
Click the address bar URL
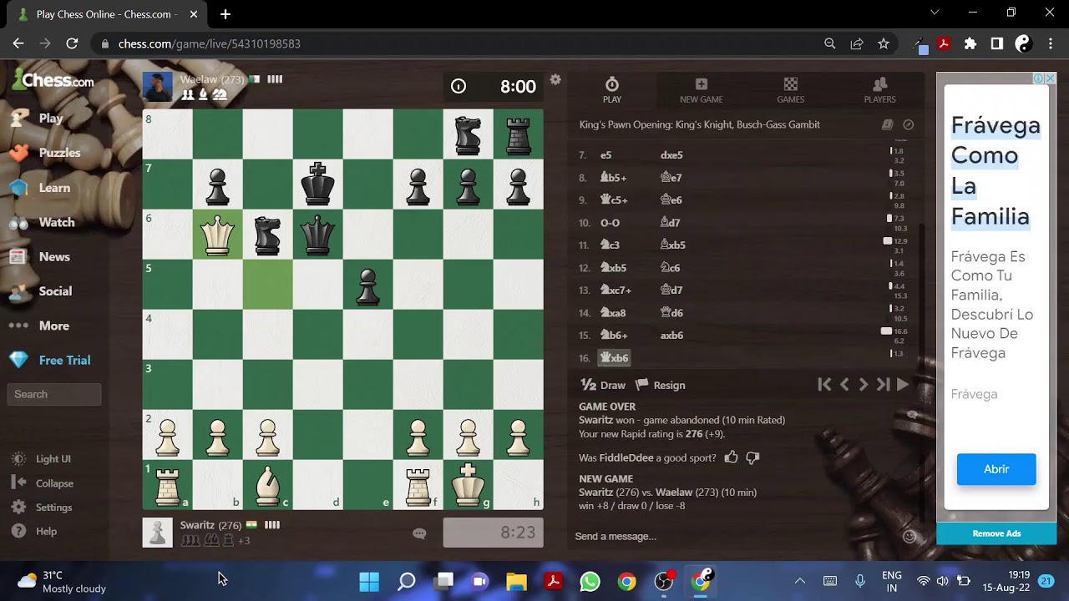point(210,43)
